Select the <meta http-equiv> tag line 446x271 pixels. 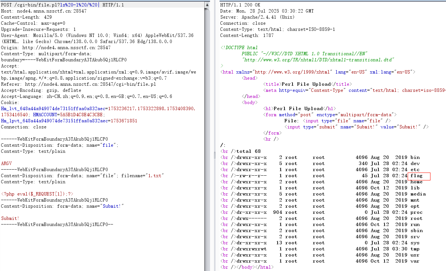click(354, 90)
